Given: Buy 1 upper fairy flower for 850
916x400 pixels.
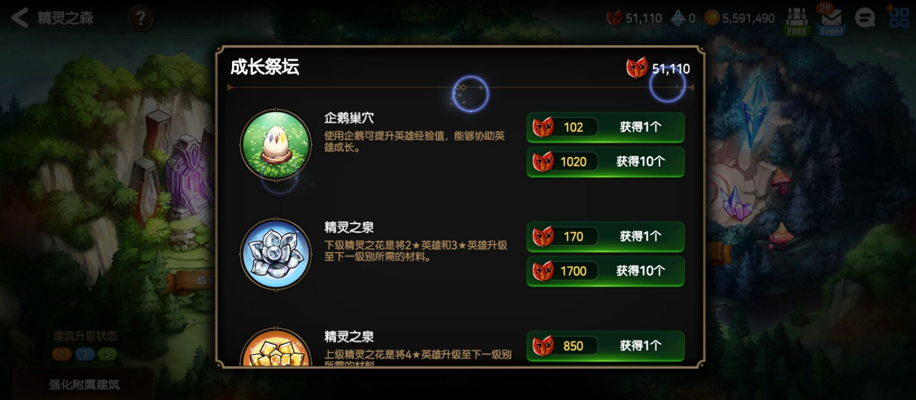Looking at the screenshot, I should pyautogui.click(x=606, y=346).
